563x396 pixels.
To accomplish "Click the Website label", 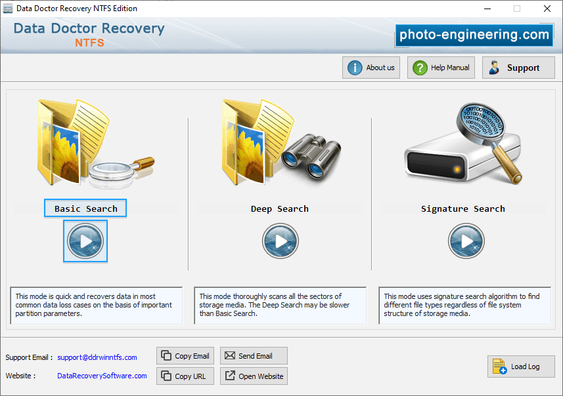I will click(x=20, y=376).
